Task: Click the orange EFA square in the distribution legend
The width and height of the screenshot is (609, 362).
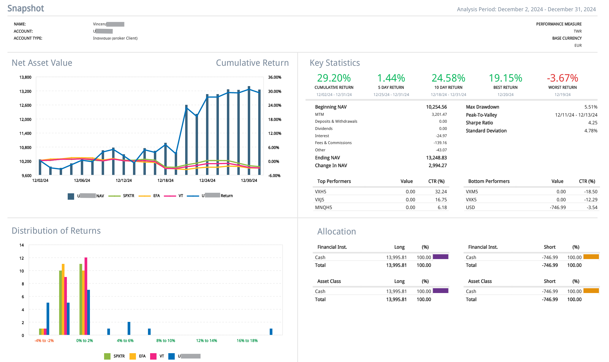Action: (x=133, y=356)
